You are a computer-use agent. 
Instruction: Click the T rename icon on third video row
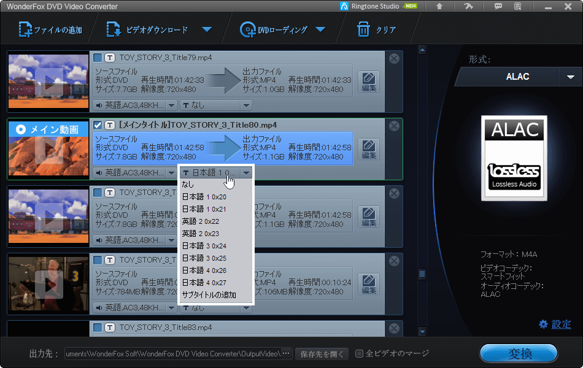pyautogui.click(x=110, y=193)
